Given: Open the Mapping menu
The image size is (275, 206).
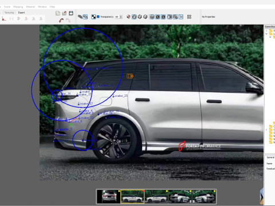Looking at the screenshot, I should [x=18, y=7].
